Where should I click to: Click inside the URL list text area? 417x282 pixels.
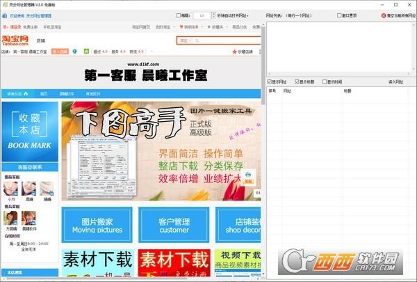tap(340, 47)
